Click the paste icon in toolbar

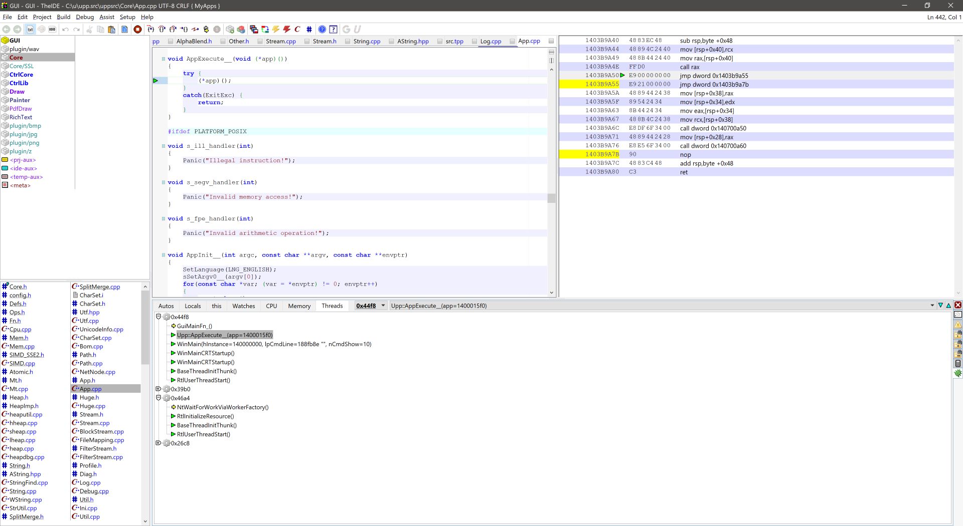[x=112, y=30]
